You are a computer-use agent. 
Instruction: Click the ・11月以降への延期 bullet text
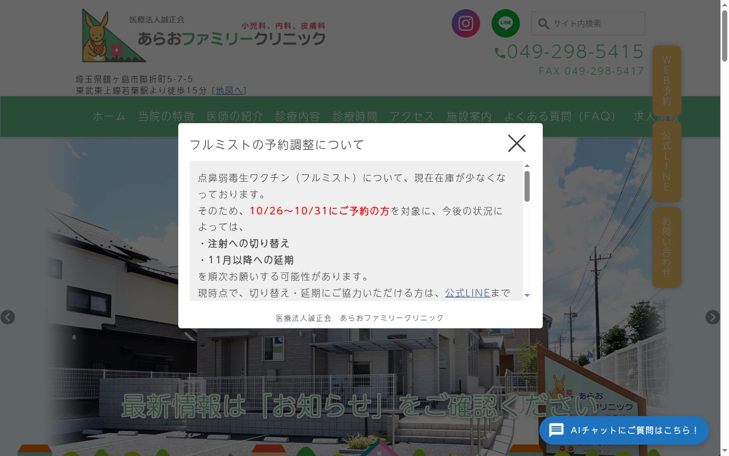[246, 260]
